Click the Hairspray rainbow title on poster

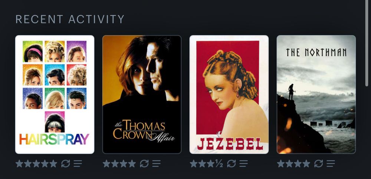point(54,139)
